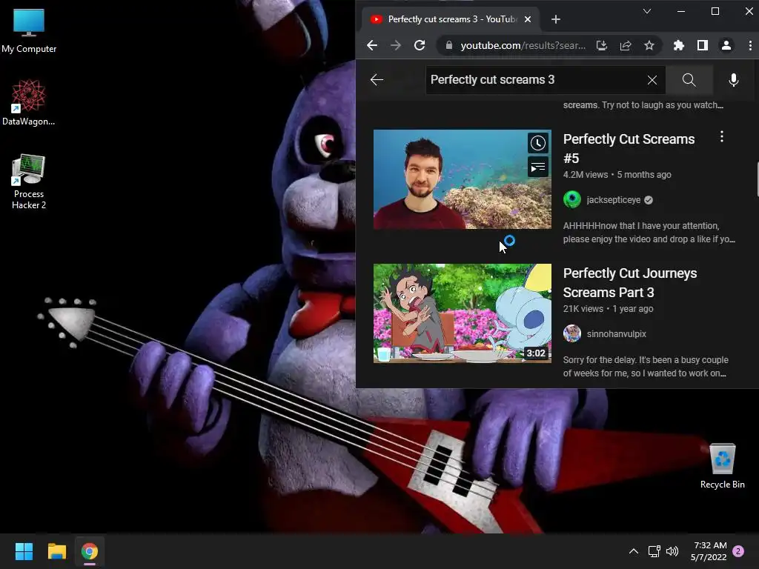Reload the YouTube page
Viewport: 759px width, 569px height.
click(420, 45)
